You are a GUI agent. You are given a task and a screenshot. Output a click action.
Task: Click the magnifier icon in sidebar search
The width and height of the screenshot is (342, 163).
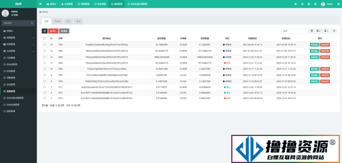click(x=32, y=23)
